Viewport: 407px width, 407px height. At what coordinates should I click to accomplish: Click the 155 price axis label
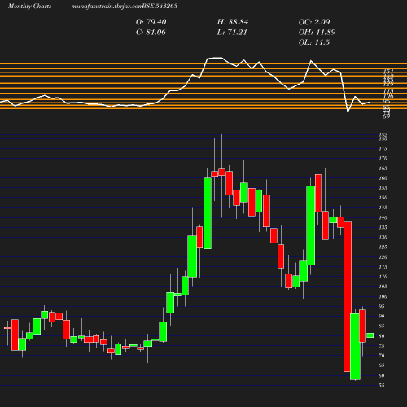click(x=383, y=188)
